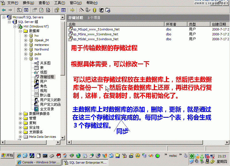Select the 表 tree item
This screenshot has height=166, width=230.
(42, 68)
